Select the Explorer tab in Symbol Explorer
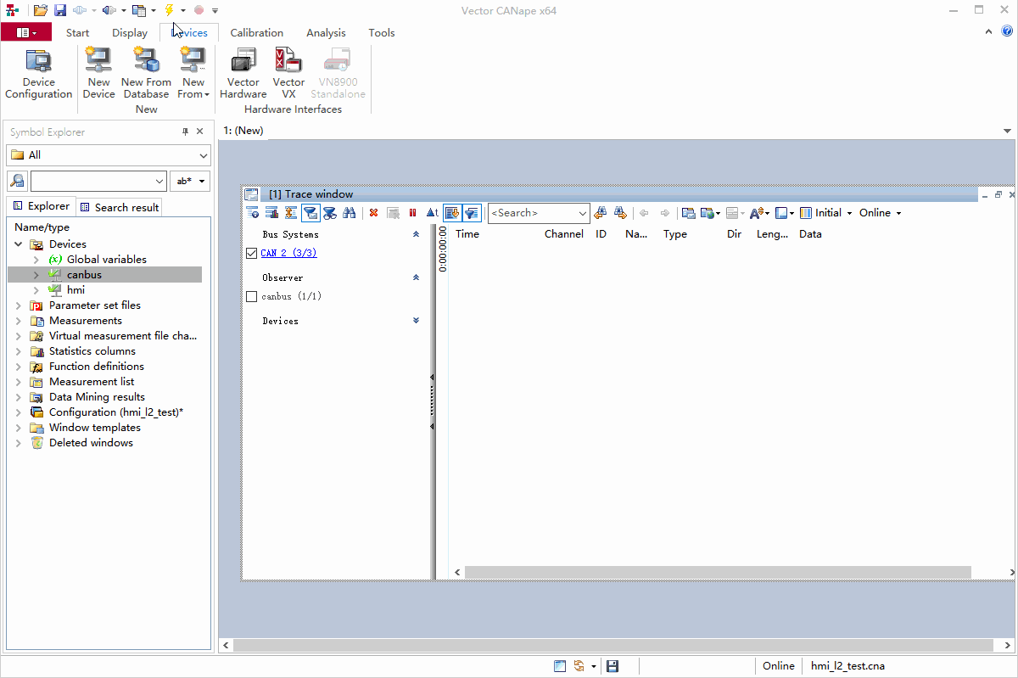This screenshot has height=678, width=1018. 41,206
